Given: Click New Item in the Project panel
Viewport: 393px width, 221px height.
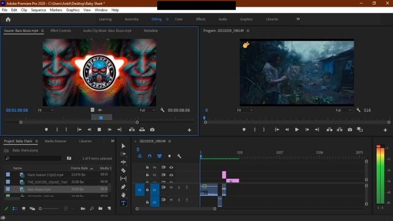Looking at the screenshot, I should pos(109,208).
